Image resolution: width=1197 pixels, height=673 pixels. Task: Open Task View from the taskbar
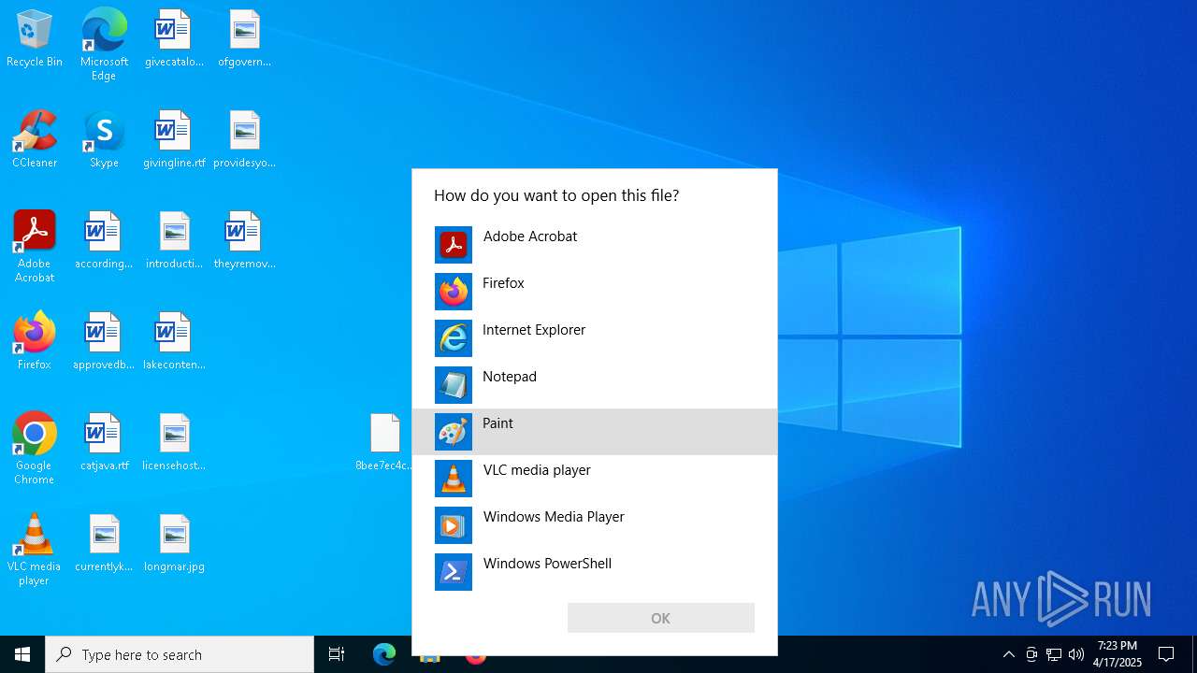click(x=337, y=654)
